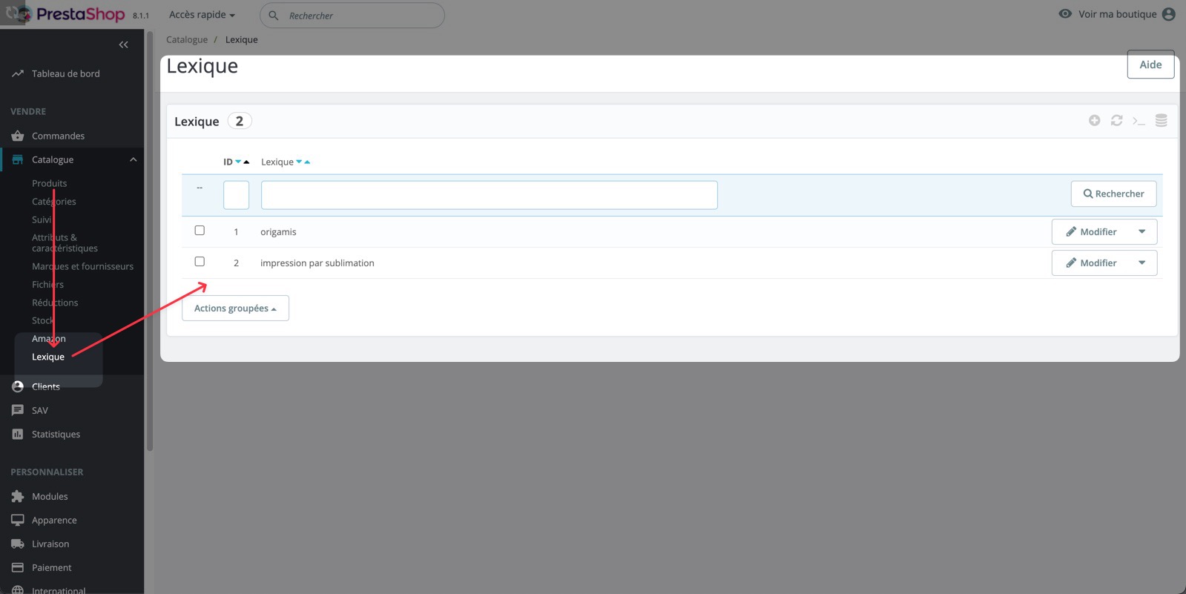Viewport: 1186px width, 594px height.
Task: Click Modifier for origamis
Action: pyautogui.click(x=1090, y=232)
